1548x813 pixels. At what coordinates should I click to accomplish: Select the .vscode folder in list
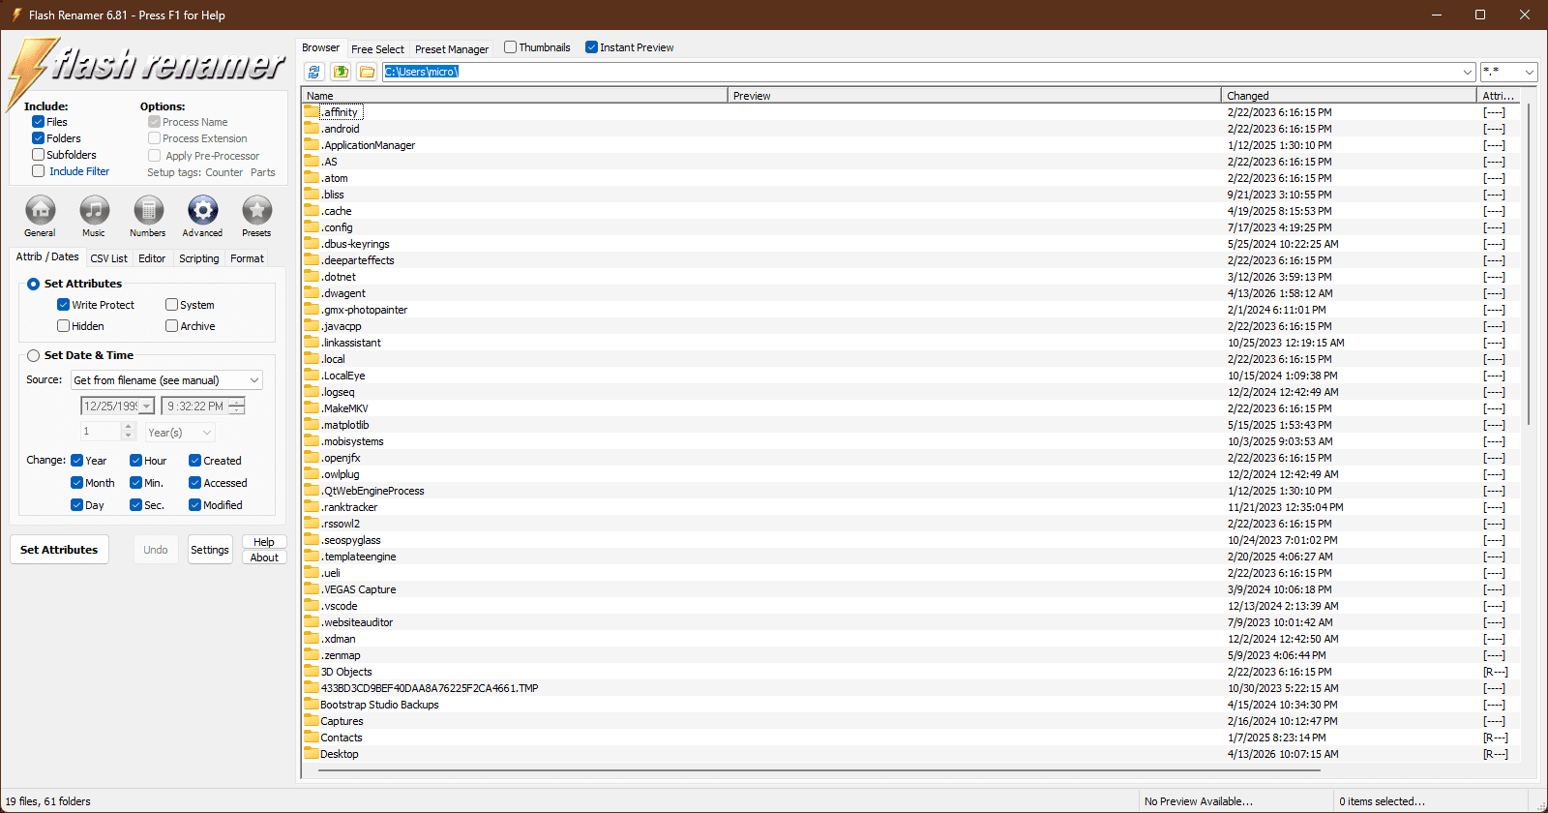click(340, 607)
